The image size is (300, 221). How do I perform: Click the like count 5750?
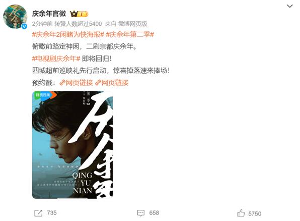(x=255, y=213)
